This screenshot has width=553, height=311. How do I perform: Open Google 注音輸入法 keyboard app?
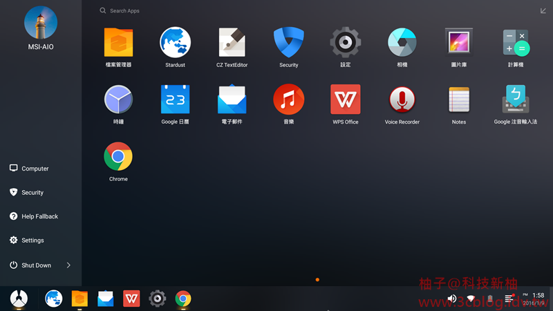coord(516,100)
